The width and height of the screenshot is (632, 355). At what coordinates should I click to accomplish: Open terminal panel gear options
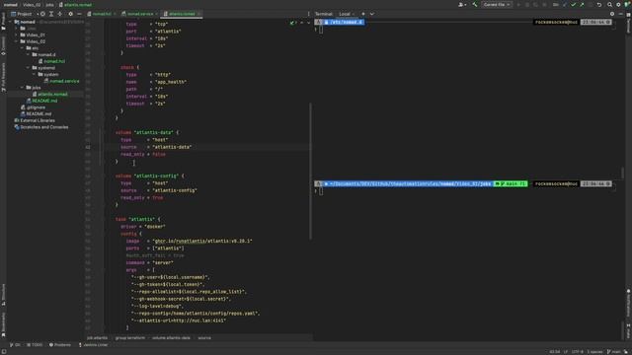[612, 14]
